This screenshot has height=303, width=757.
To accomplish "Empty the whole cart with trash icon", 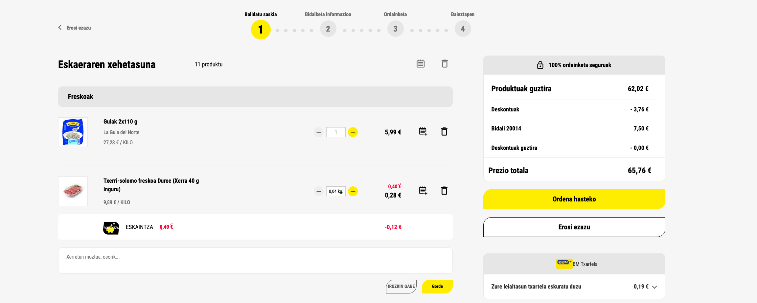I will coord(445,64).
